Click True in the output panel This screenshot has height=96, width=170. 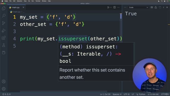pyautogui.click(x=131, y=14)
